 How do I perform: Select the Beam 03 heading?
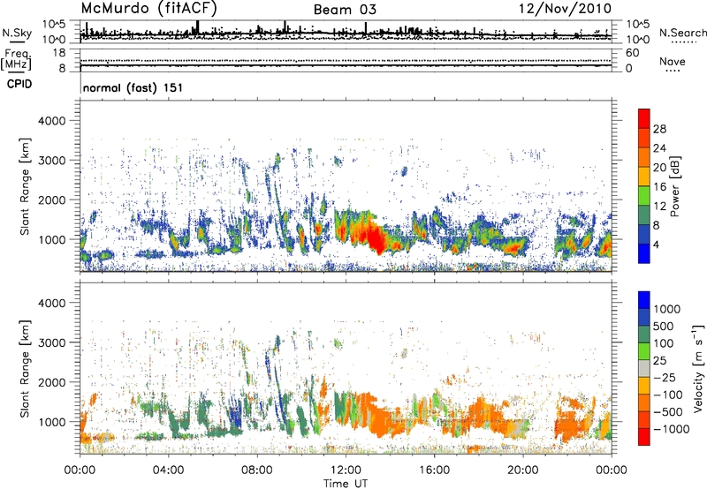[x=345, y=10]
